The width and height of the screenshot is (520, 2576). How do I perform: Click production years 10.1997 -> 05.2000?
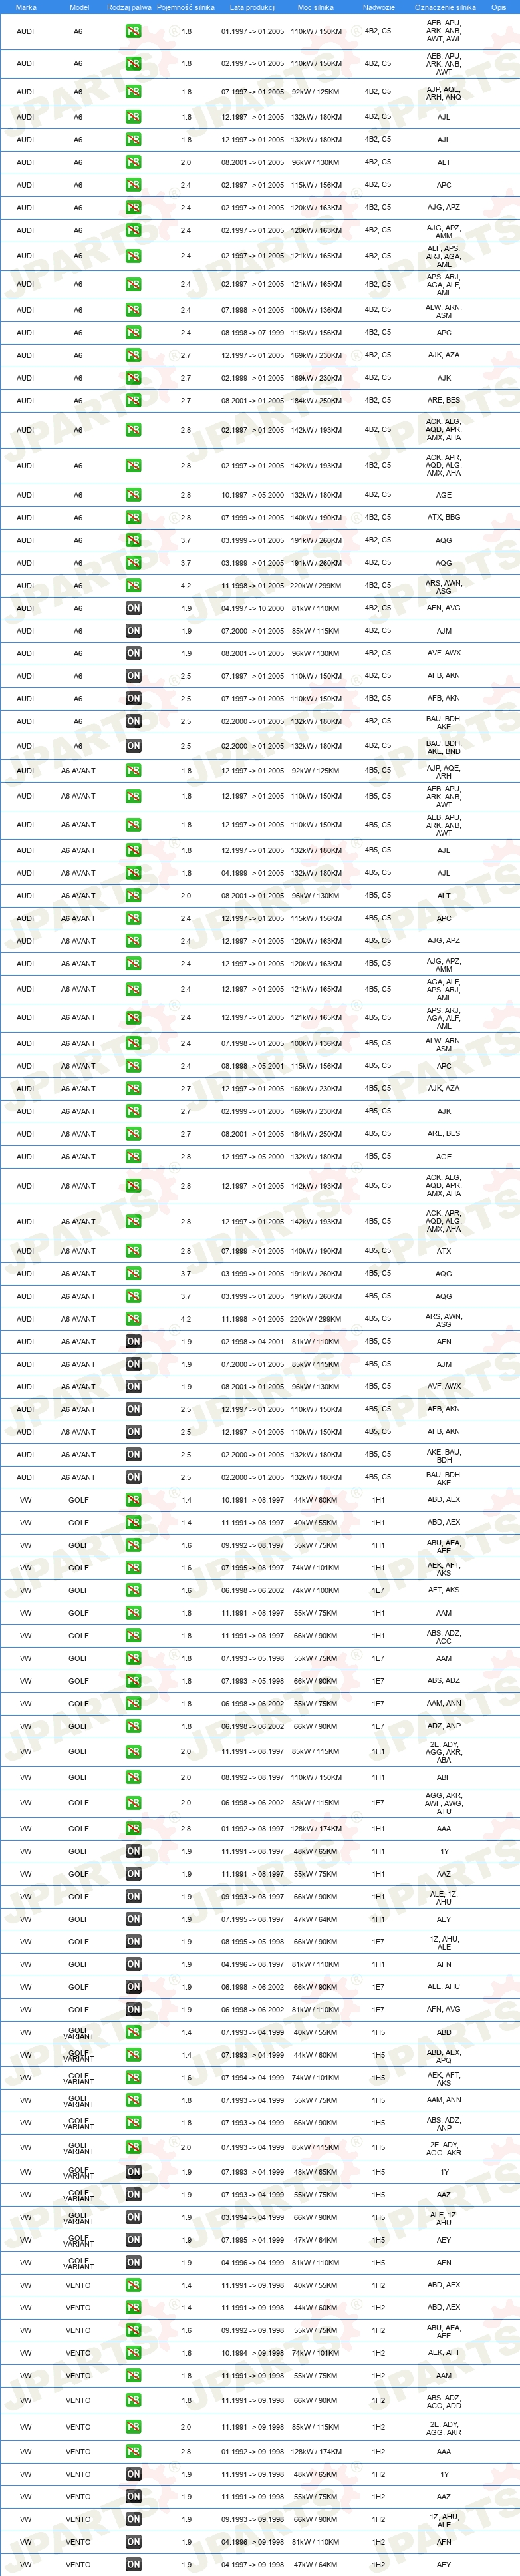coord(253,495)
